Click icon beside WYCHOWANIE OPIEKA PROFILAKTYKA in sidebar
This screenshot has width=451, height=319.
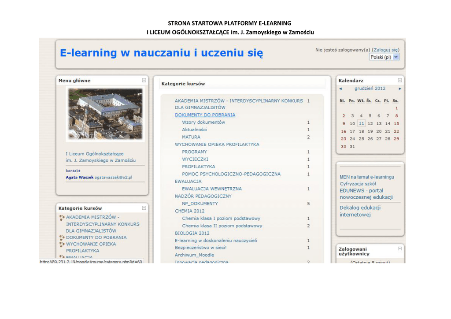[x=62, y=244]
